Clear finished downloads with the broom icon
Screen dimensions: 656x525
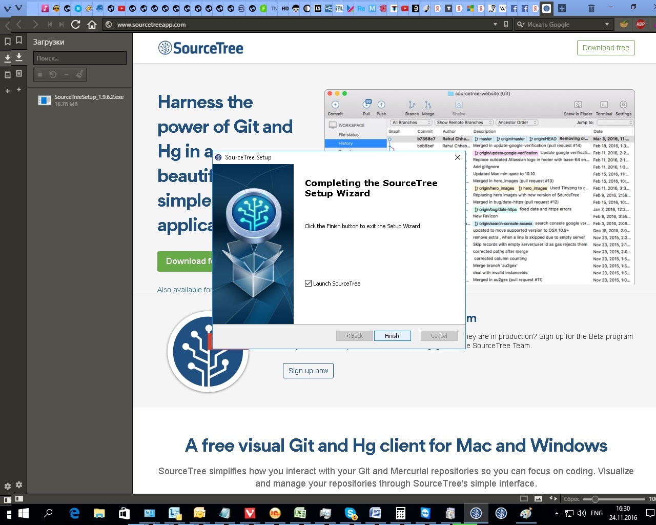79,75
